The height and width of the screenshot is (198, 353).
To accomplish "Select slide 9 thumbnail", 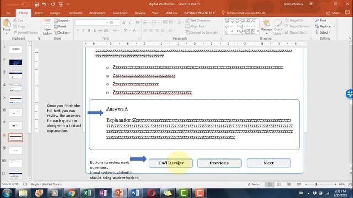I will point(15,150).
